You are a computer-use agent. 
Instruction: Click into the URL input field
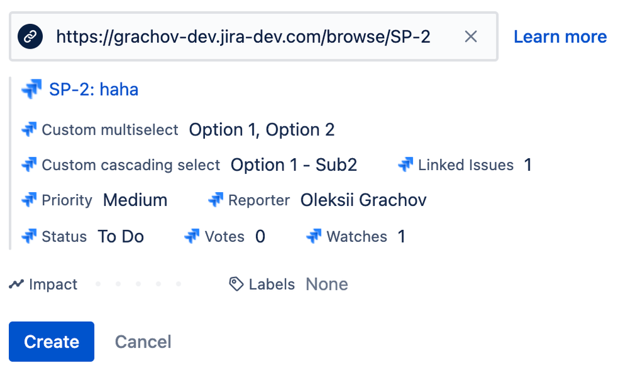coord(243,37)
